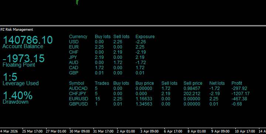Click AUDCAD sell price 0.98457

192,88
